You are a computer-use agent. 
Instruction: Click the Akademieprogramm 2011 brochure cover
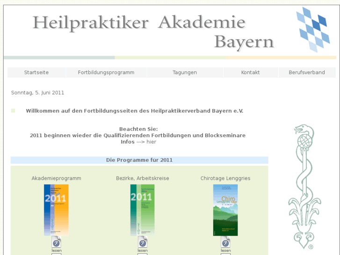[57, 210]
